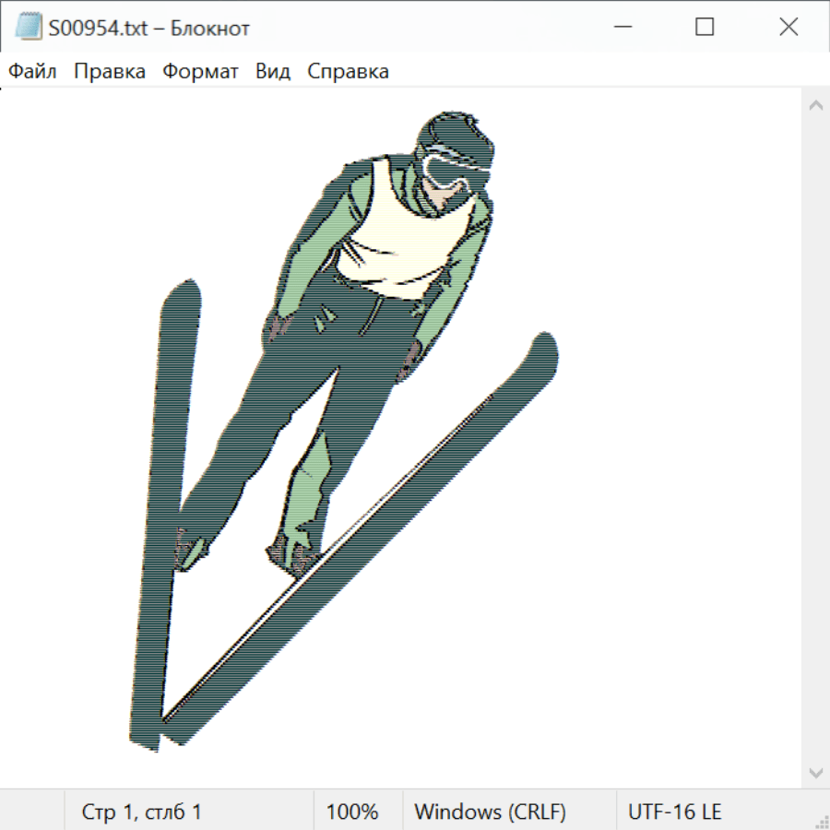The height and width of the screenshot is (830, 830).
Task: Open the Справка menu
Action: tap(348, 71)
